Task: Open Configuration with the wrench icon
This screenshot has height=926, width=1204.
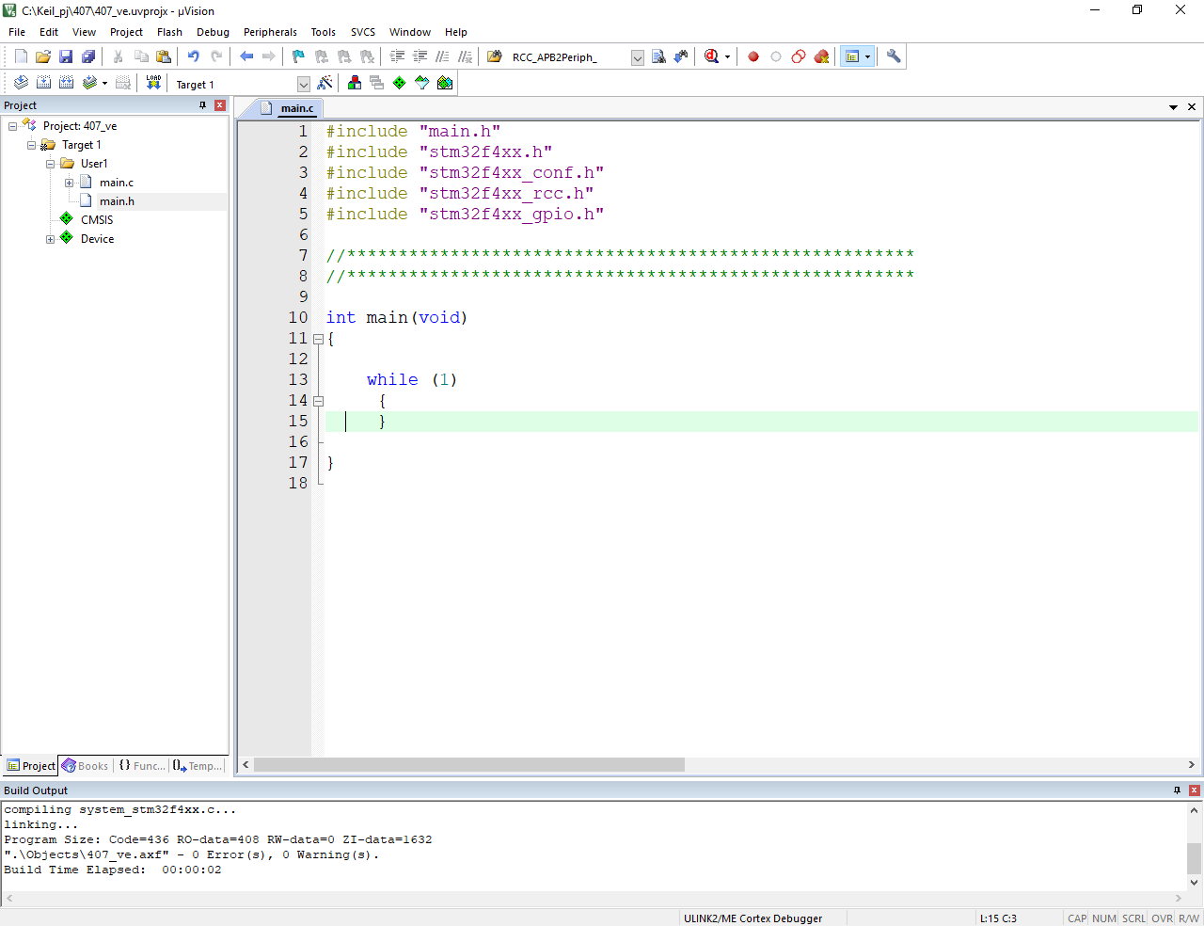Action: click(894, 56)
